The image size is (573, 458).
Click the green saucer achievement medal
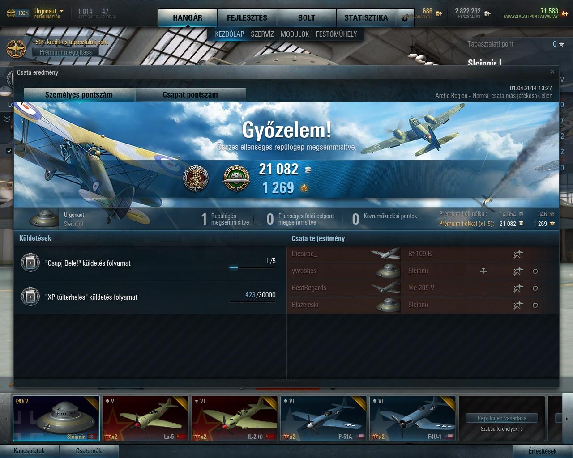pyautogui.click(x=236, y=178)
